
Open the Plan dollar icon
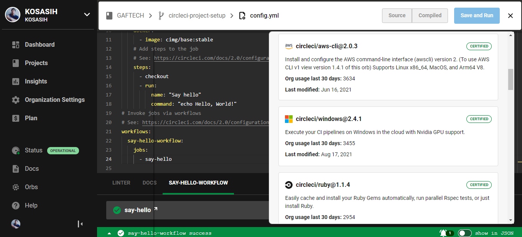(16, 118)
